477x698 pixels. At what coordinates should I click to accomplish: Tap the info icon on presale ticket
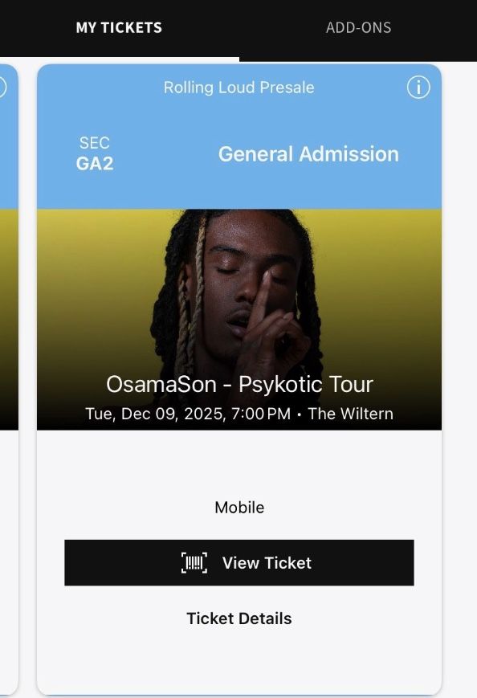pyautogui.click(x=418, y=88)
